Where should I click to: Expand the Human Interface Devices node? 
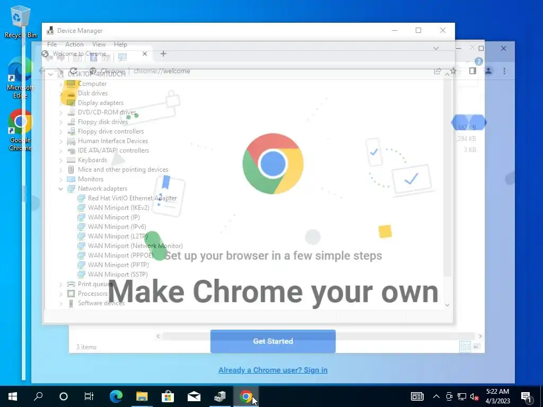click(60, 141)
